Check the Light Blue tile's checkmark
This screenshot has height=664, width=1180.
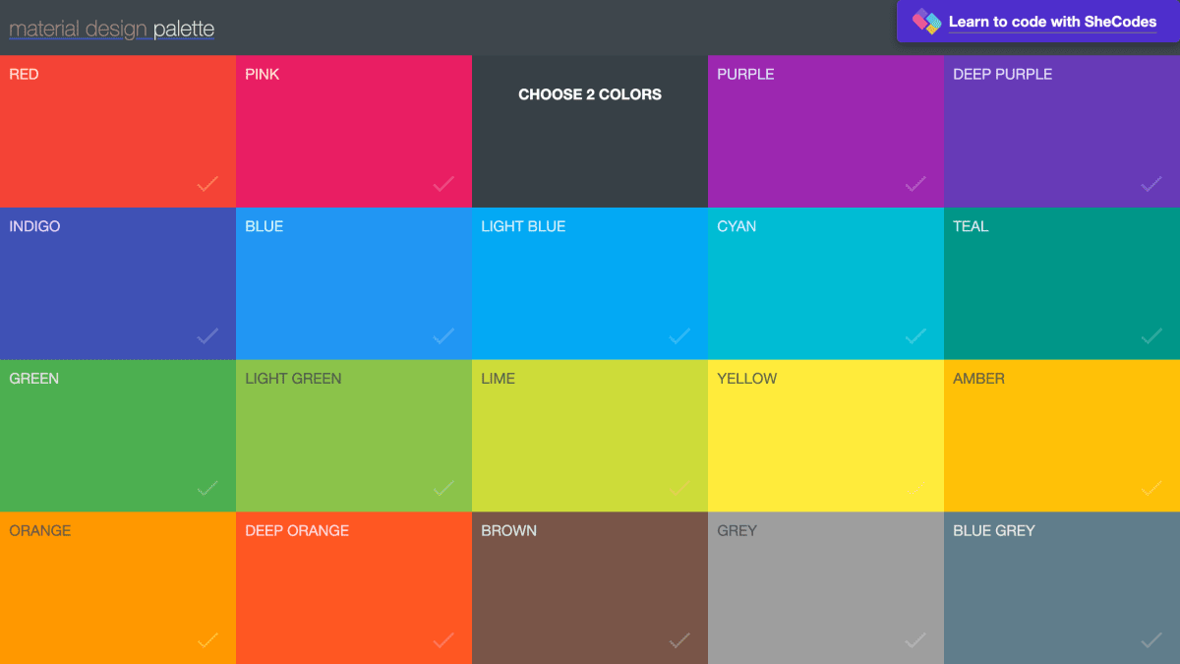pyautogui.click(x=679, y=336)
